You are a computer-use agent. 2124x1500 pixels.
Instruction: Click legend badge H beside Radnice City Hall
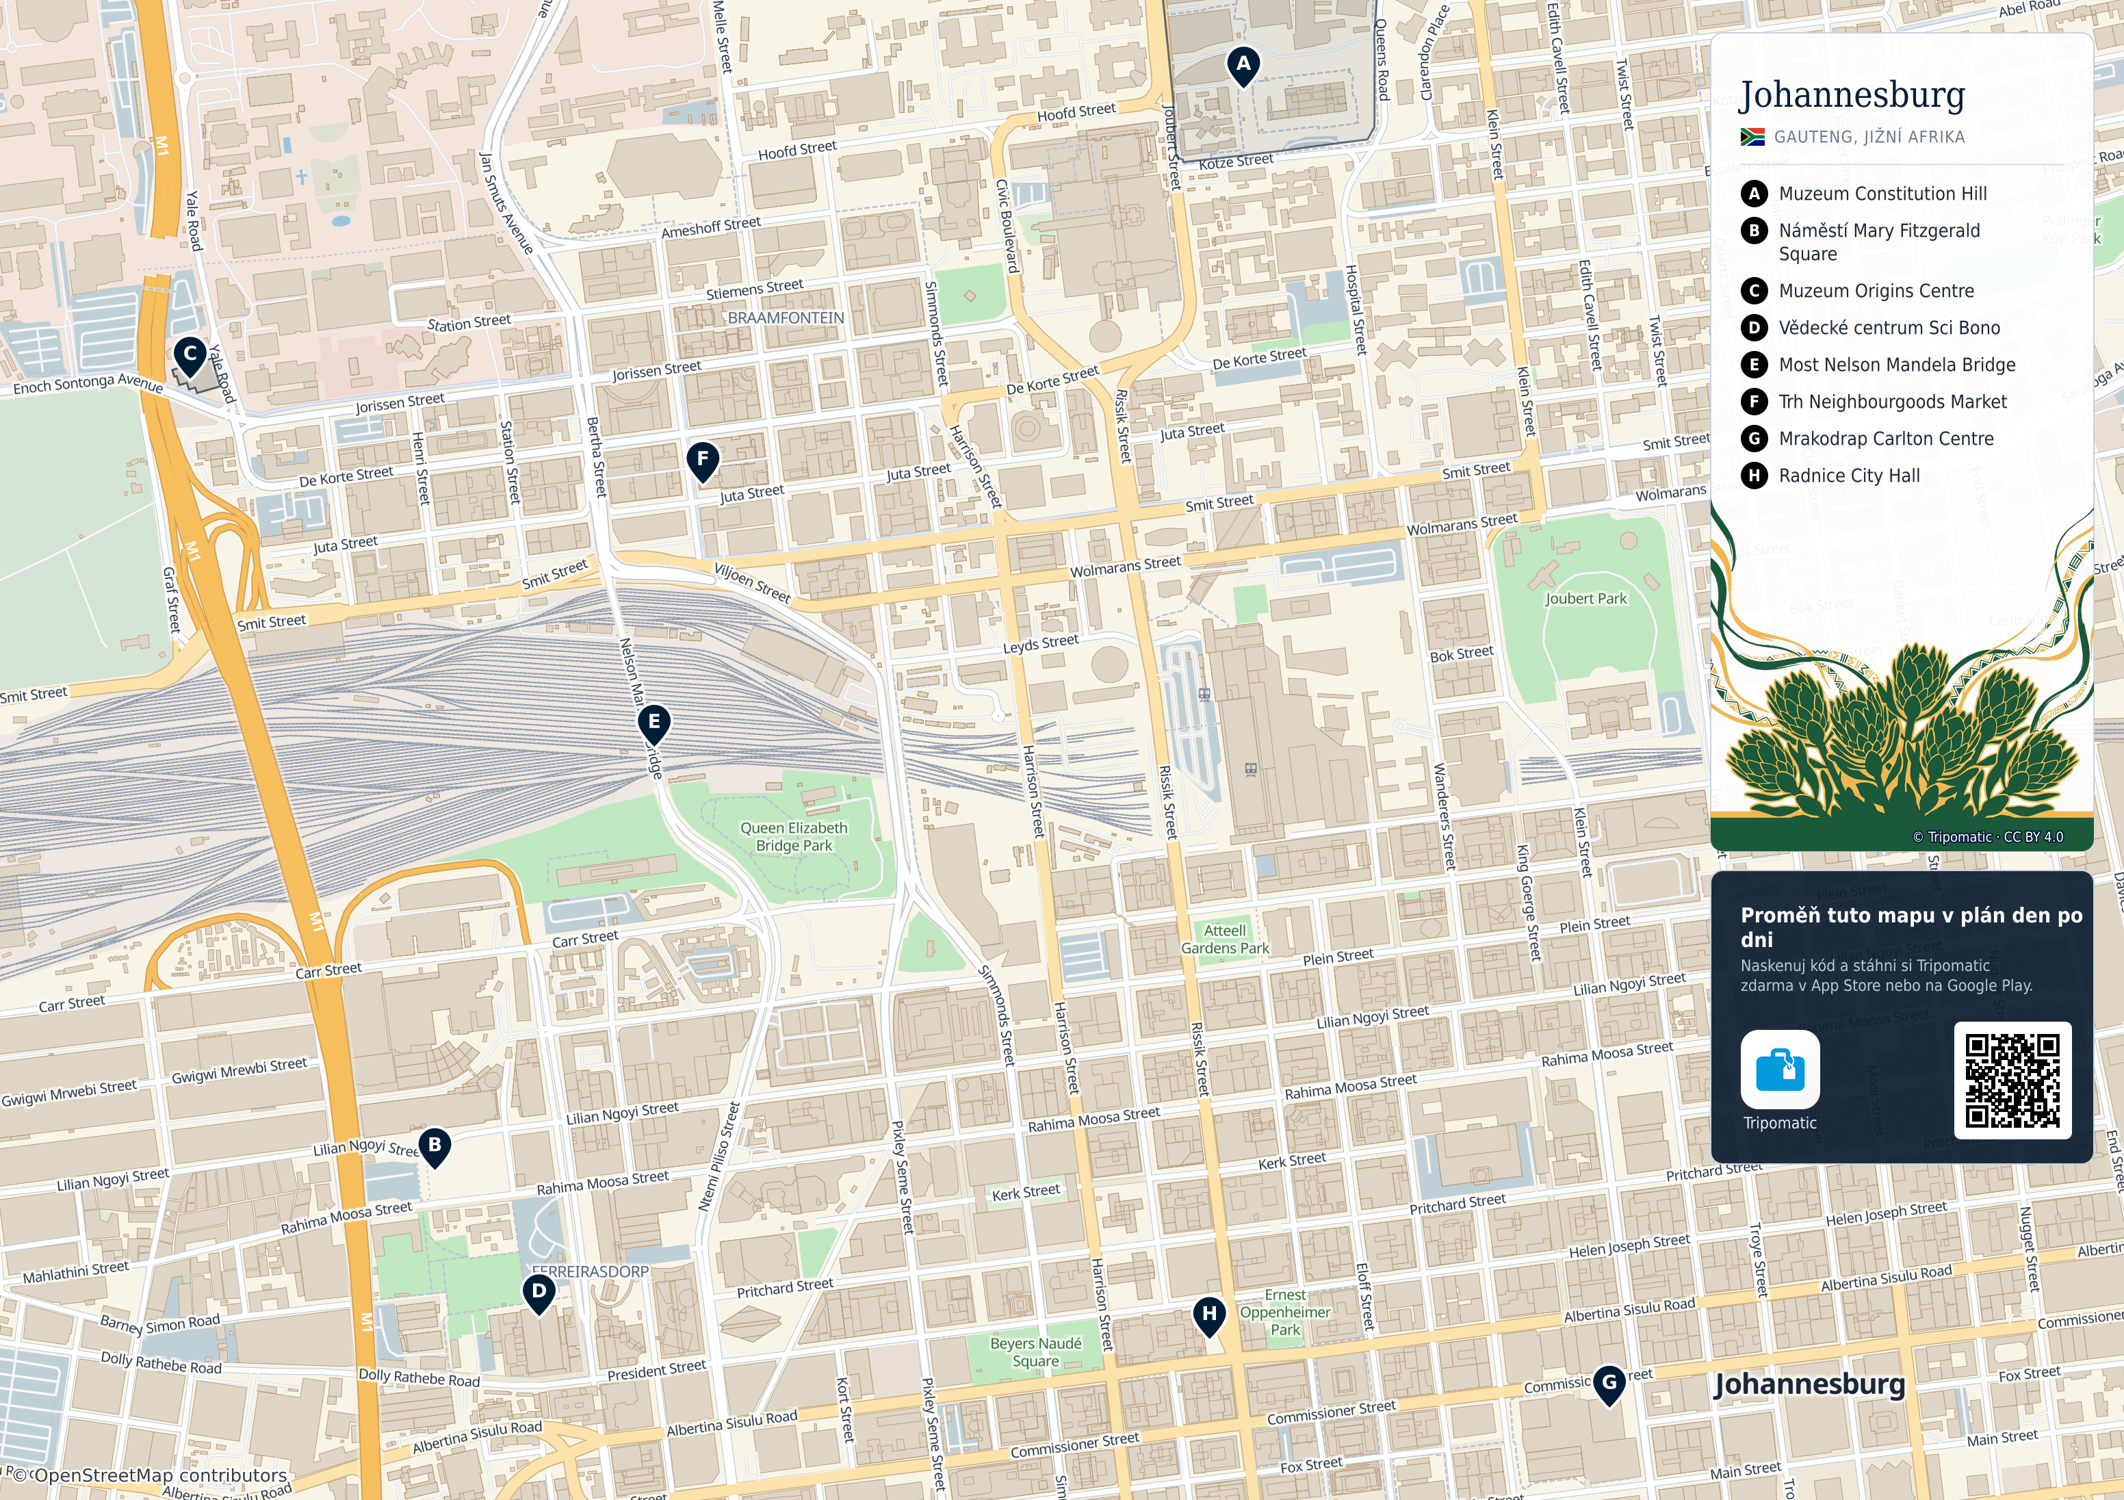pos(1754,476)
